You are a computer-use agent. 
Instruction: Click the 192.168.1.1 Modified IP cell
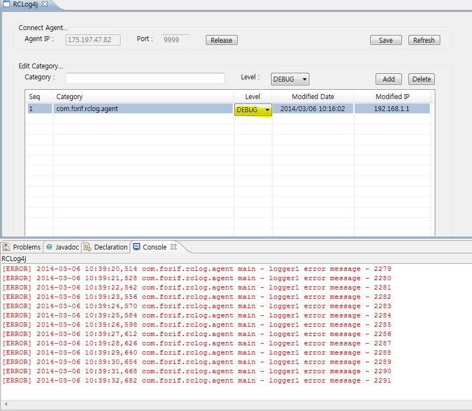point(392,108)
